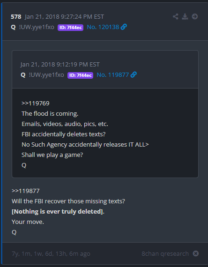Click post number 578

[16, 17]
